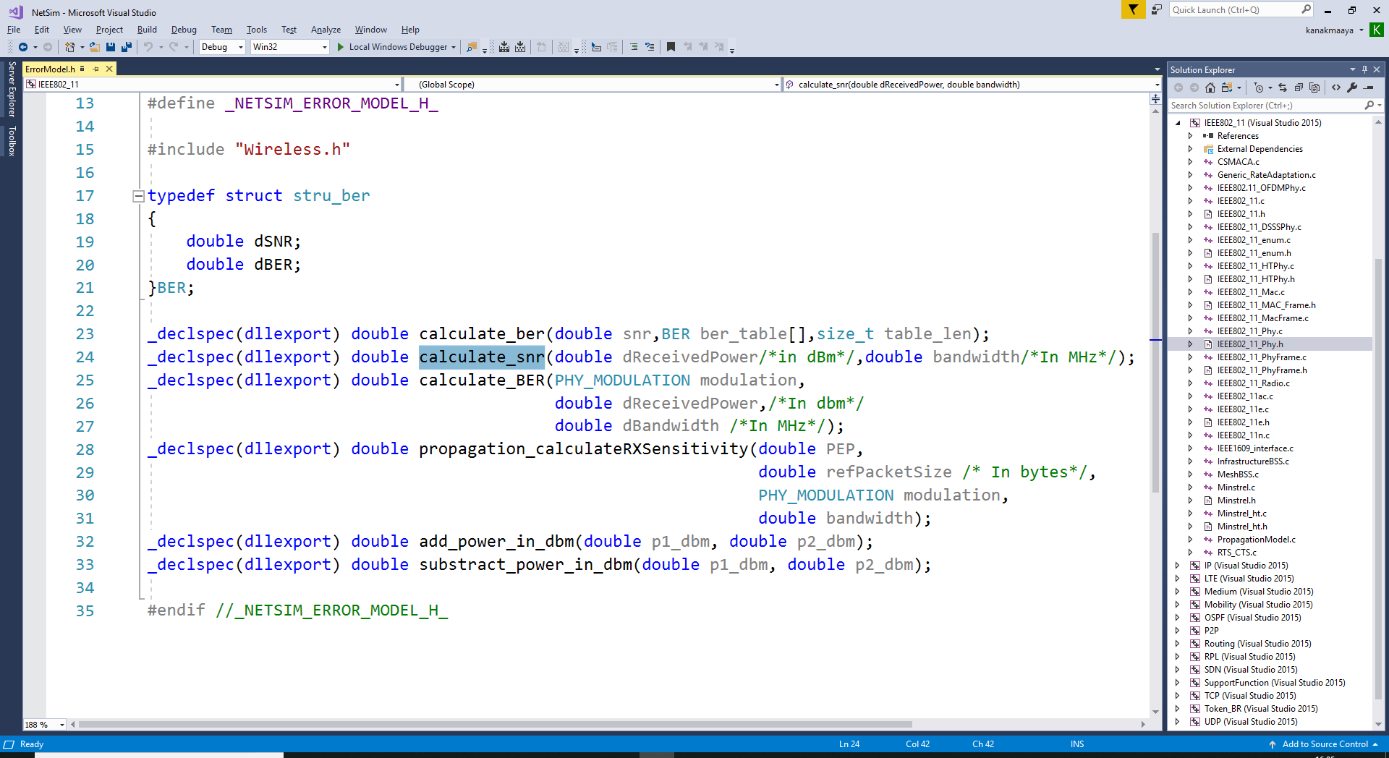Click the Open File folder icon
This screenshot has height=758, width=1389.
[x=95, y=47]
